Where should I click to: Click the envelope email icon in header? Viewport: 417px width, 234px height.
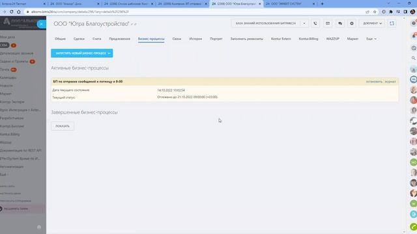tap(328, 23)
